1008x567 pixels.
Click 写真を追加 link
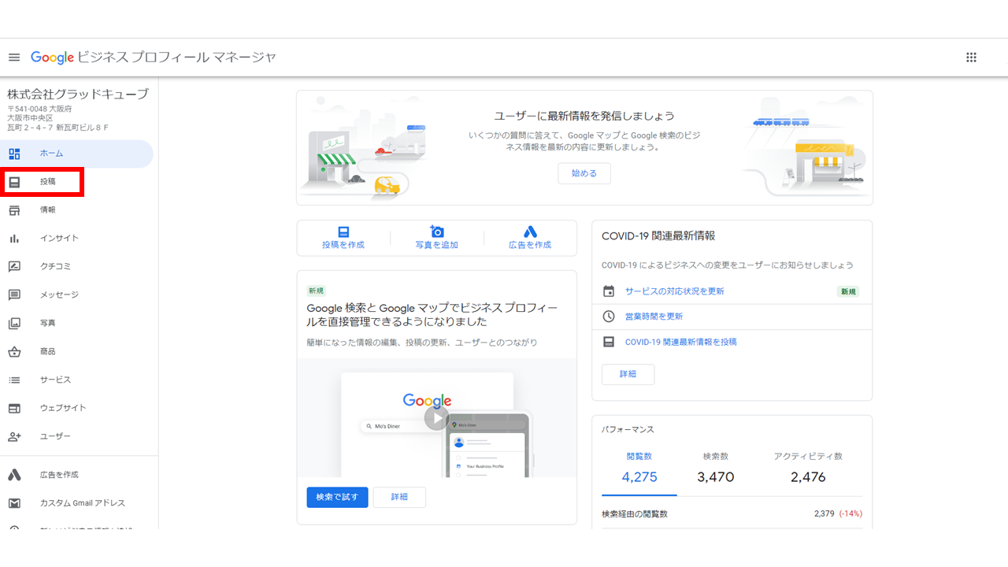point(437,245)
